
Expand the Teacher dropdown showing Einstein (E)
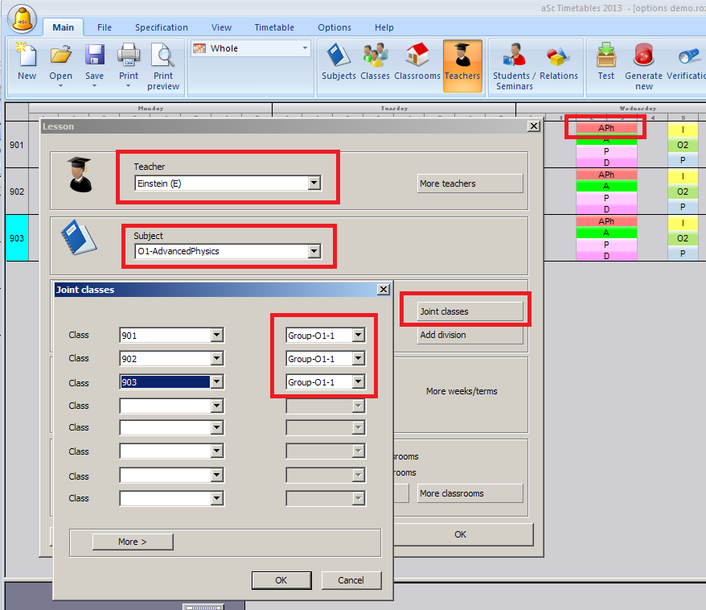pos(314,183)
